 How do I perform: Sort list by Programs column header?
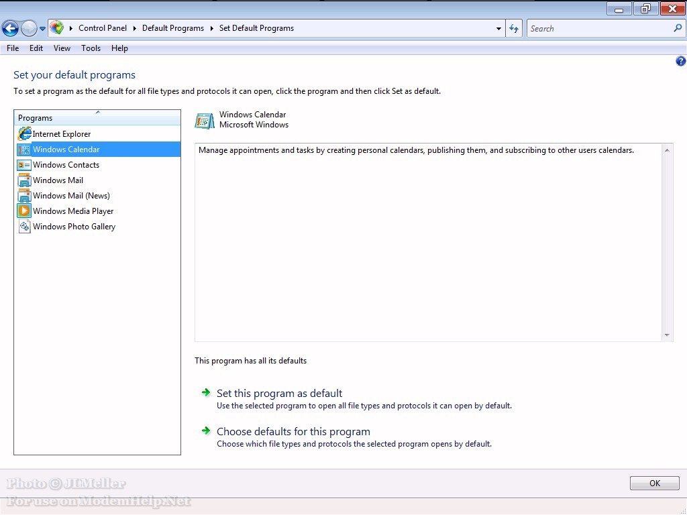click(97, 118)
